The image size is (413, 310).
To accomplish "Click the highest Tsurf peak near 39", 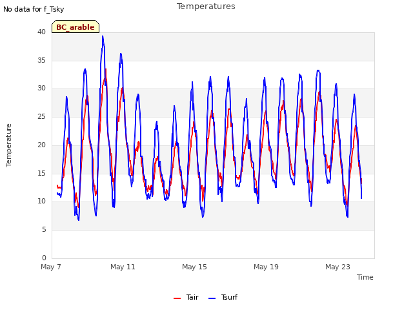I will point(103,36).
